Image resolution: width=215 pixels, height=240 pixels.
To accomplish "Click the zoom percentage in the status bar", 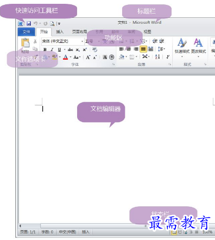I will [x=207, y=232].
